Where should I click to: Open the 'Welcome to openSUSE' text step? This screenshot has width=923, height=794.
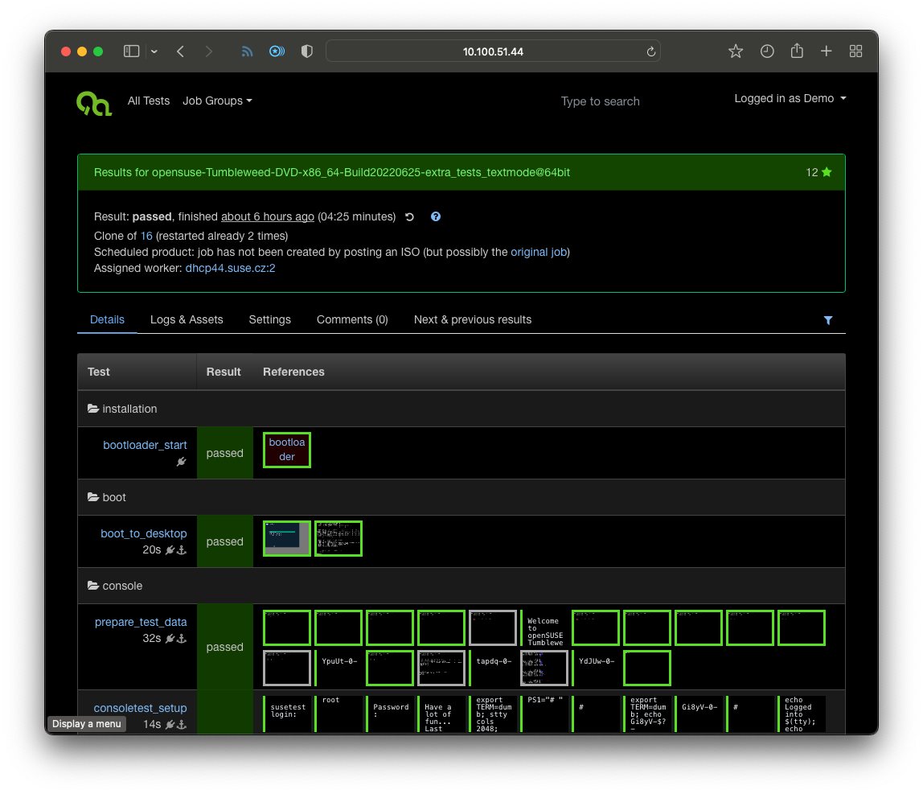544,628
